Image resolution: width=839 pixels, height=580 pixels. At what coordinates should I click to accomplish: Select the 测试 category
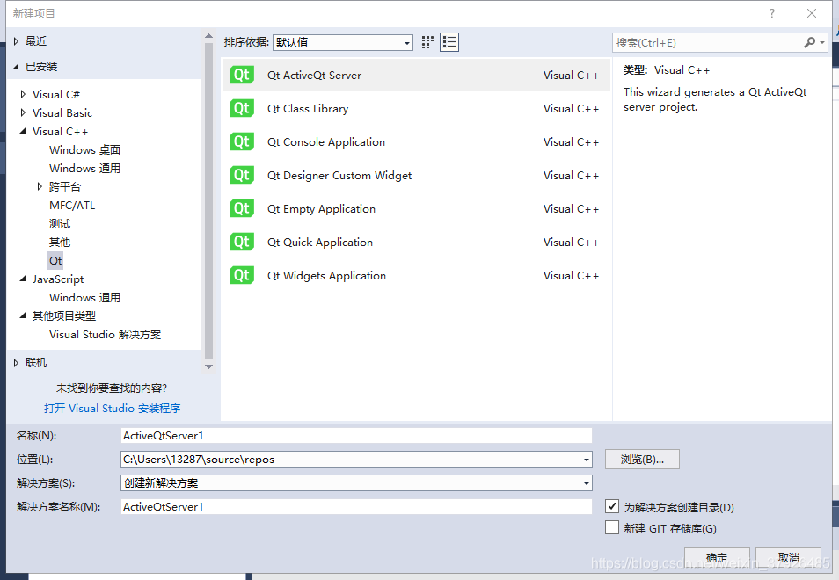[x=60, y=223]
